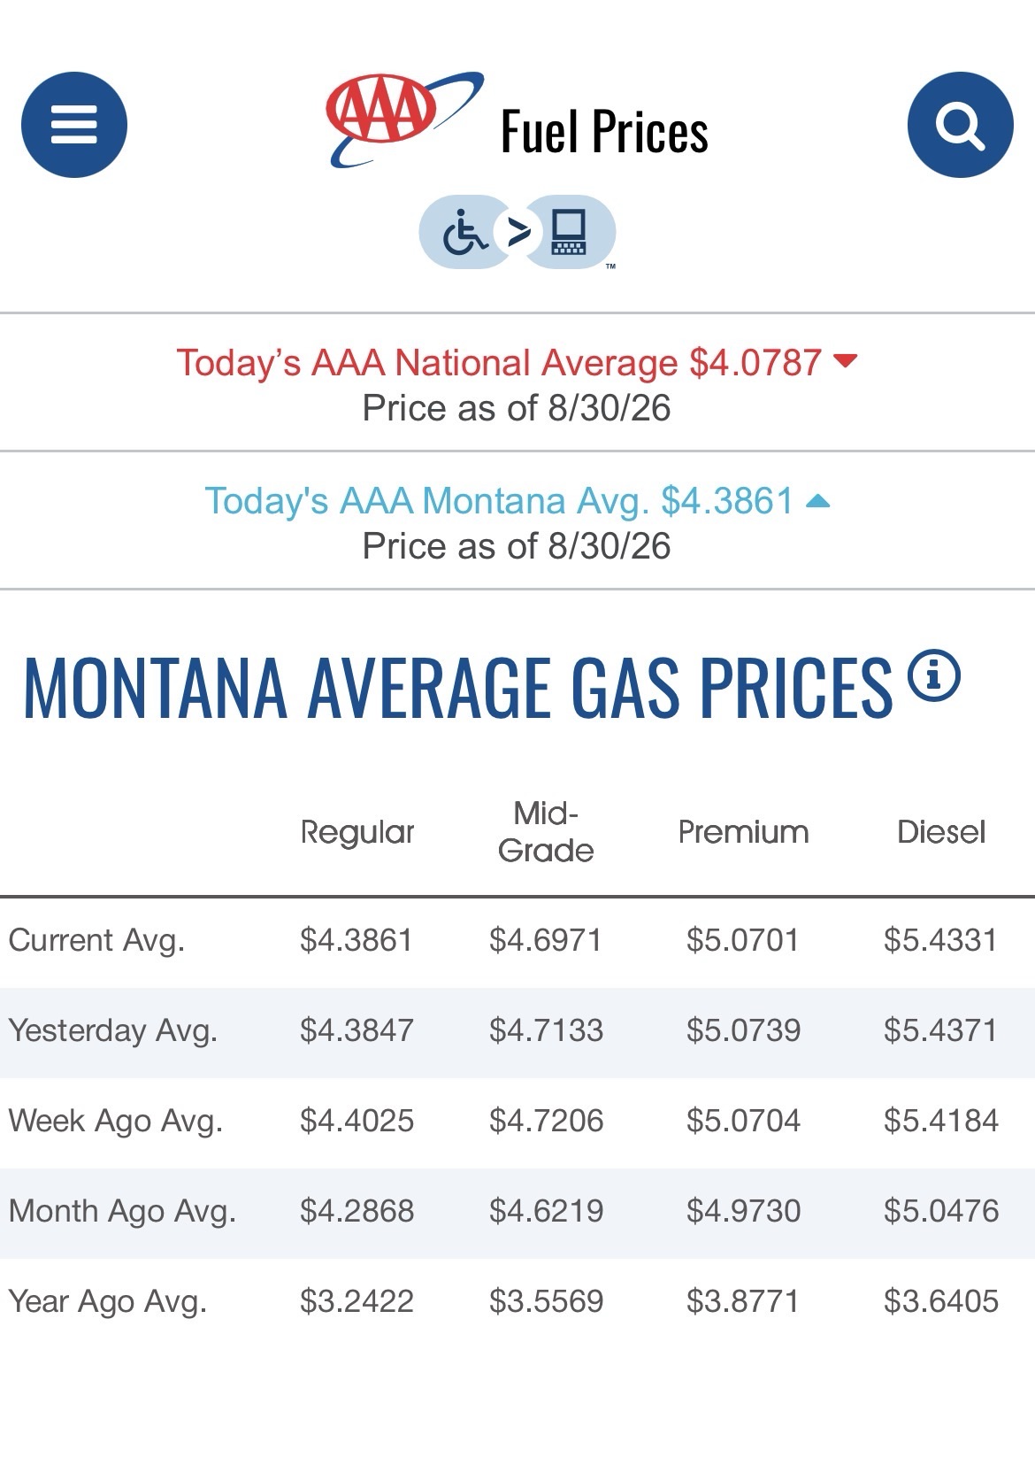The image size is (1035, 1473).
Task: Open Today's AAA Montana Avg. link
Action: [x=499, y=500]
